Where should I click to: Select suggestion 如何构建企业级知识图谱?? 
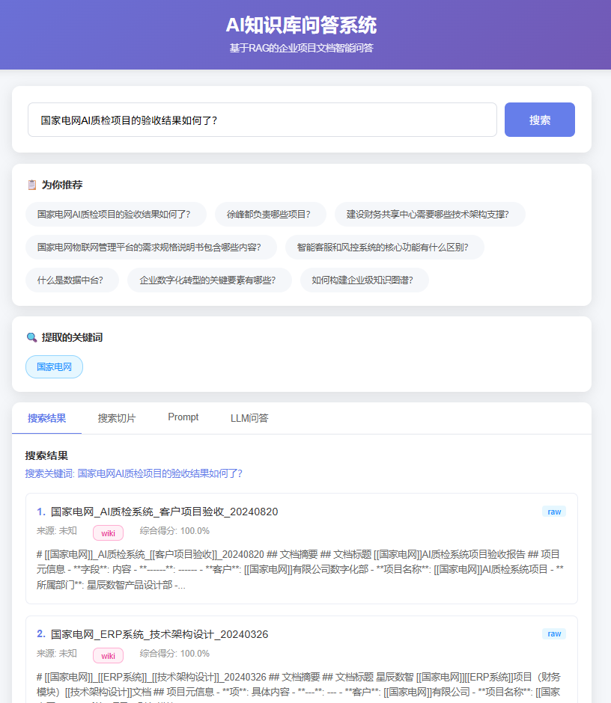[x=364, y=280]
